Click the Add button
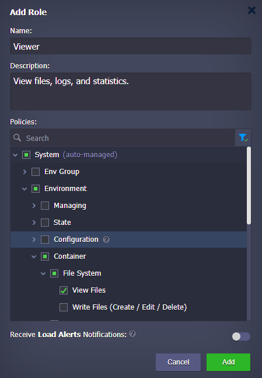262x378 pixels. 228,362
